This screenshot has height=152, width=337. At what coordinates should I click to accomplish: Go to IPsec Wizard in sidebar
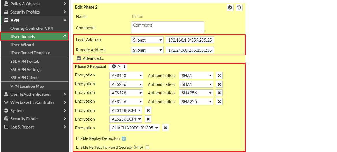pos(22,45)
